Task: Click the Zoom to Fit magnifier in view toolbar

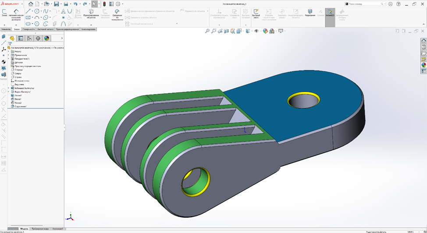Action: [207, 31]
